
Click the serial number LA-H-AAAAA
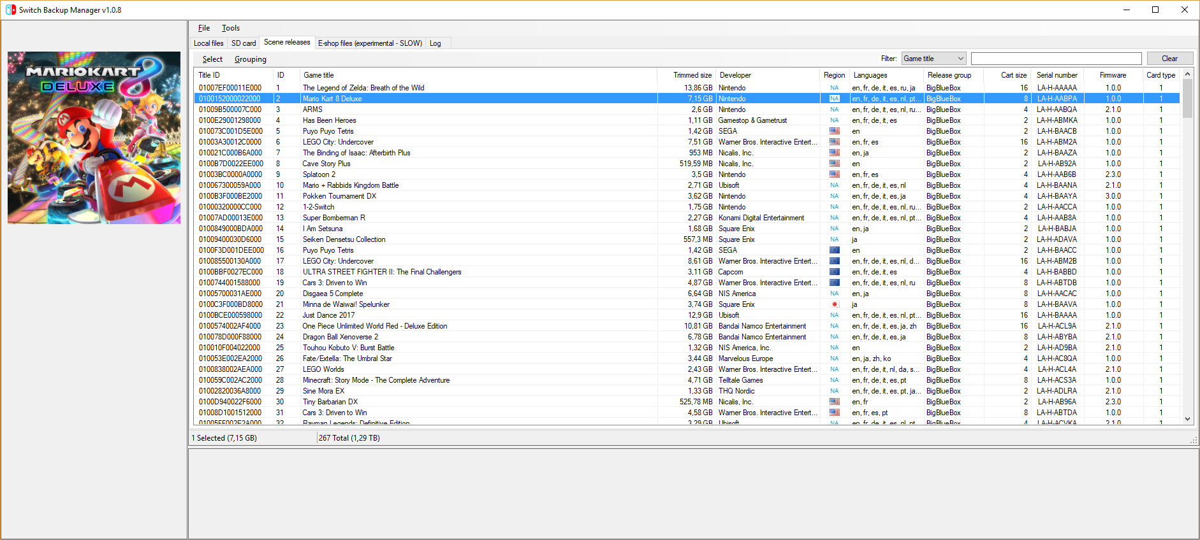pyautogui.click(x=1057, y=88)
